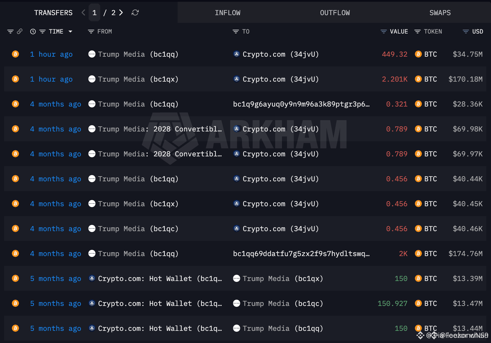Open address bc1q9g6ayuq0y9n9m96a3k89ptgr3p6…

301,104
